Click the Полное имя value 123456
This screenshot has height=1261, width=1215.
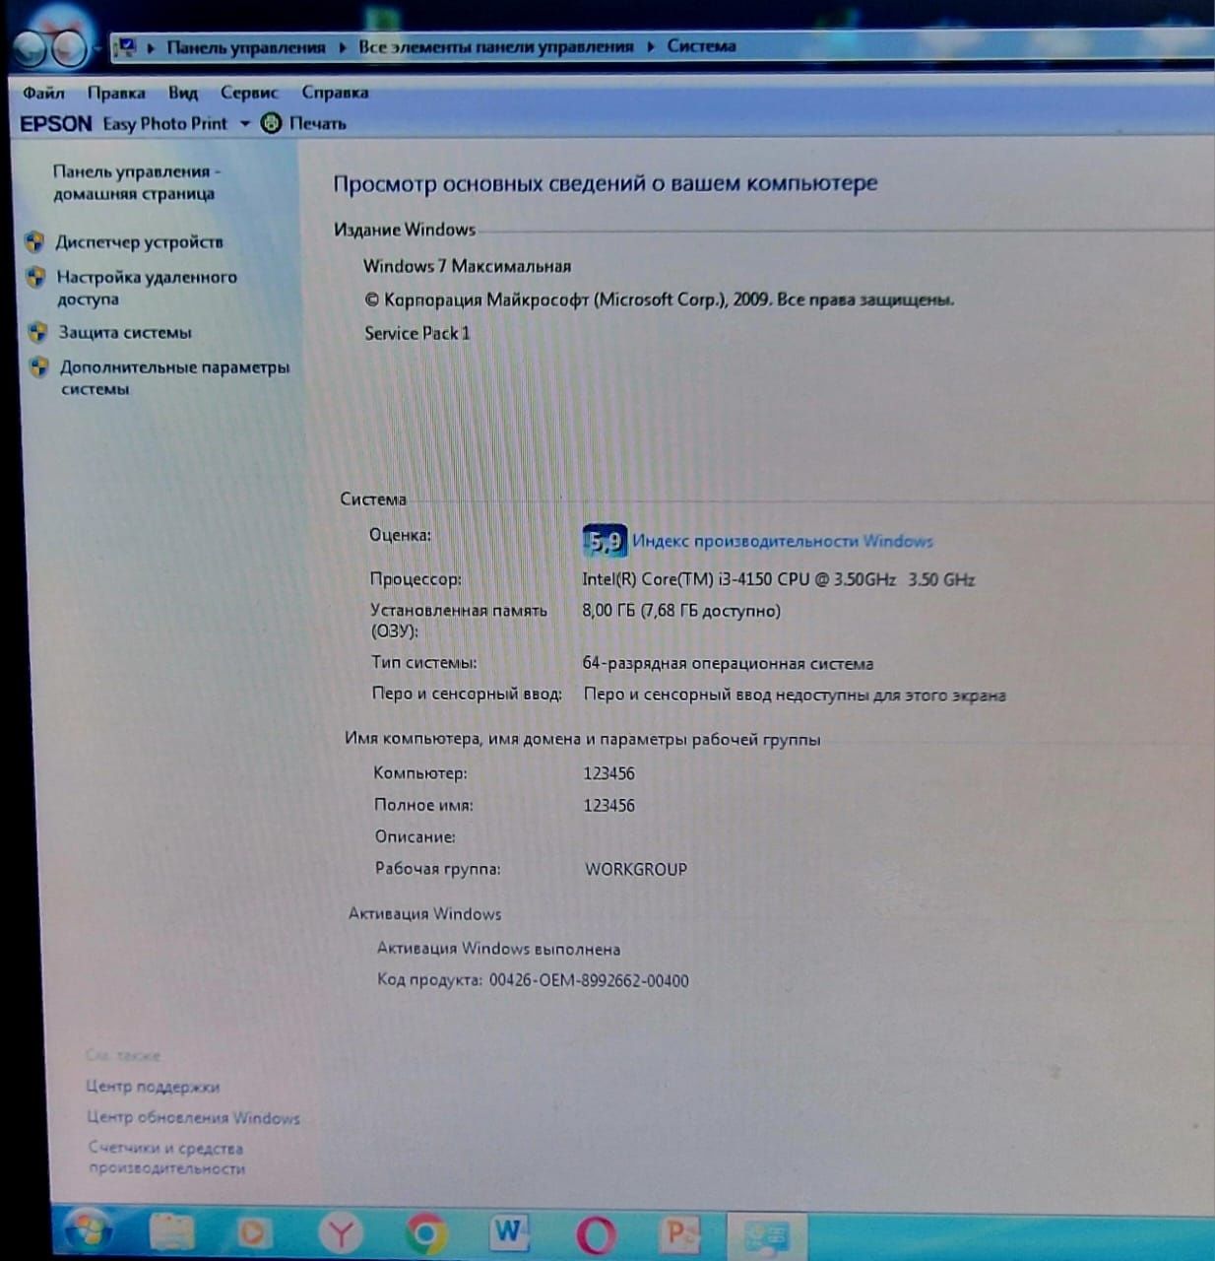point(608,805)
